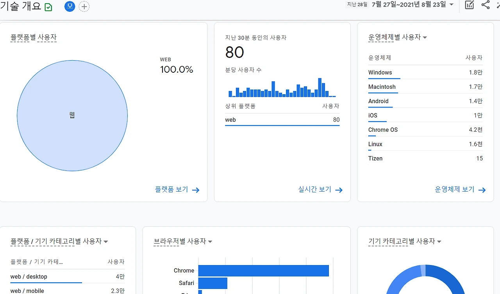Click the device category donut chart
Screen dimensions: 500x294
[425, 279]
